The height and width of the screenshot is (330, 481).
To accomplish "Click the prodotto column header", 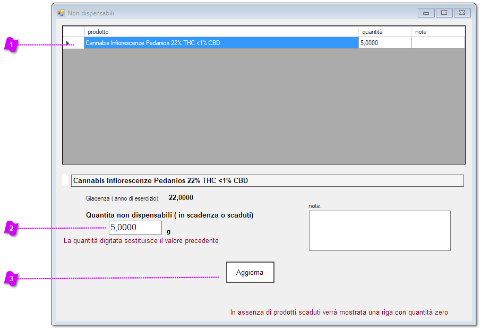I will click(221, 32).
